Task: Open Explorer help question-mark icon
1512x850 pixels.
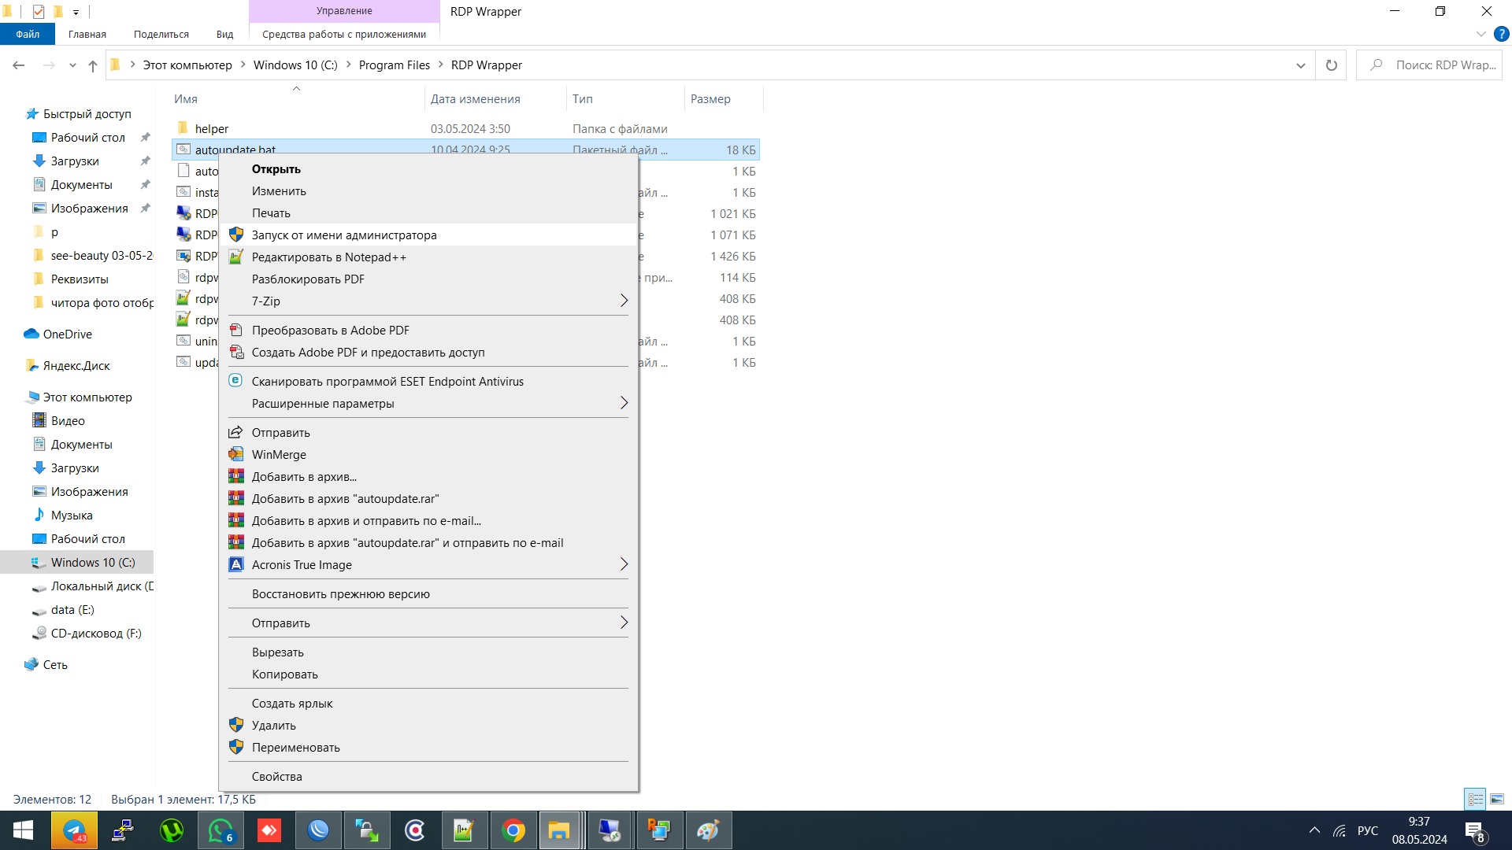Action: point(1502,34)
